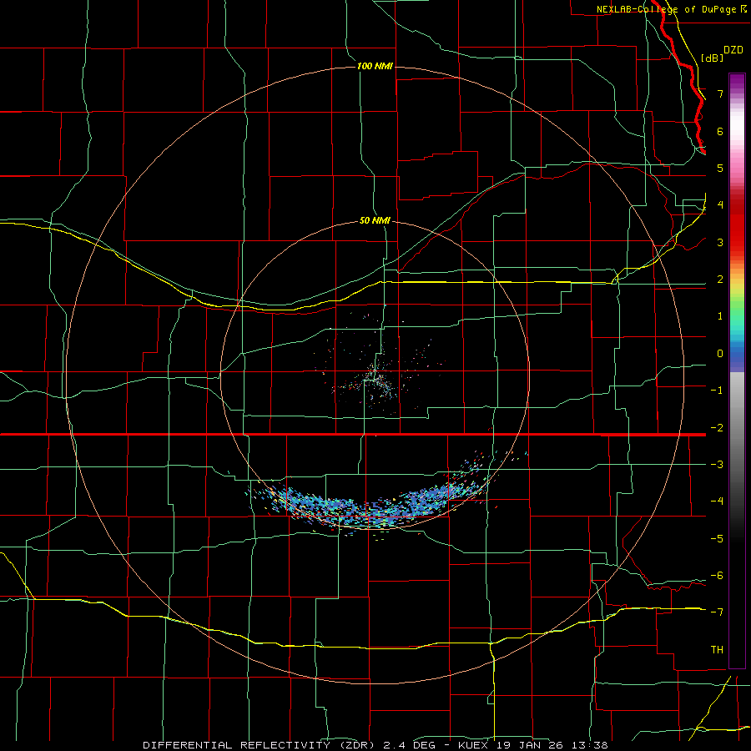Click the -1 value on the ZDR scale
Viewport: 751px width, 751px height.
(x=717, y=391)
